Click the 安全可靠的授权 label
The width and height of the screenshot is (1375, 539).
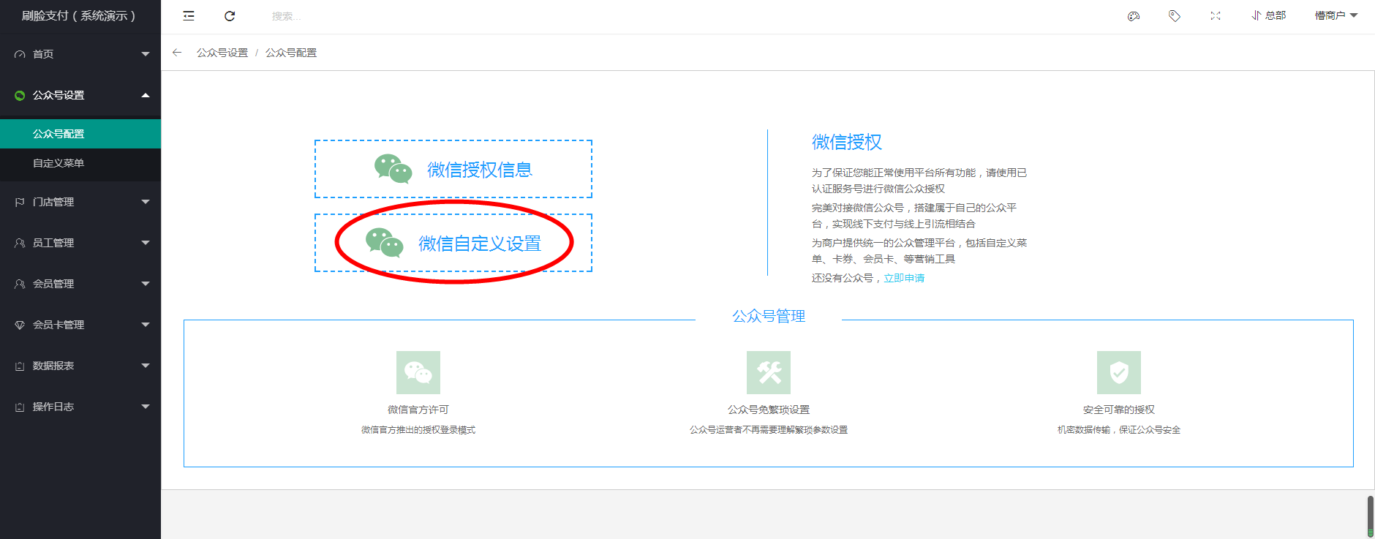(x=1119, y=410)
